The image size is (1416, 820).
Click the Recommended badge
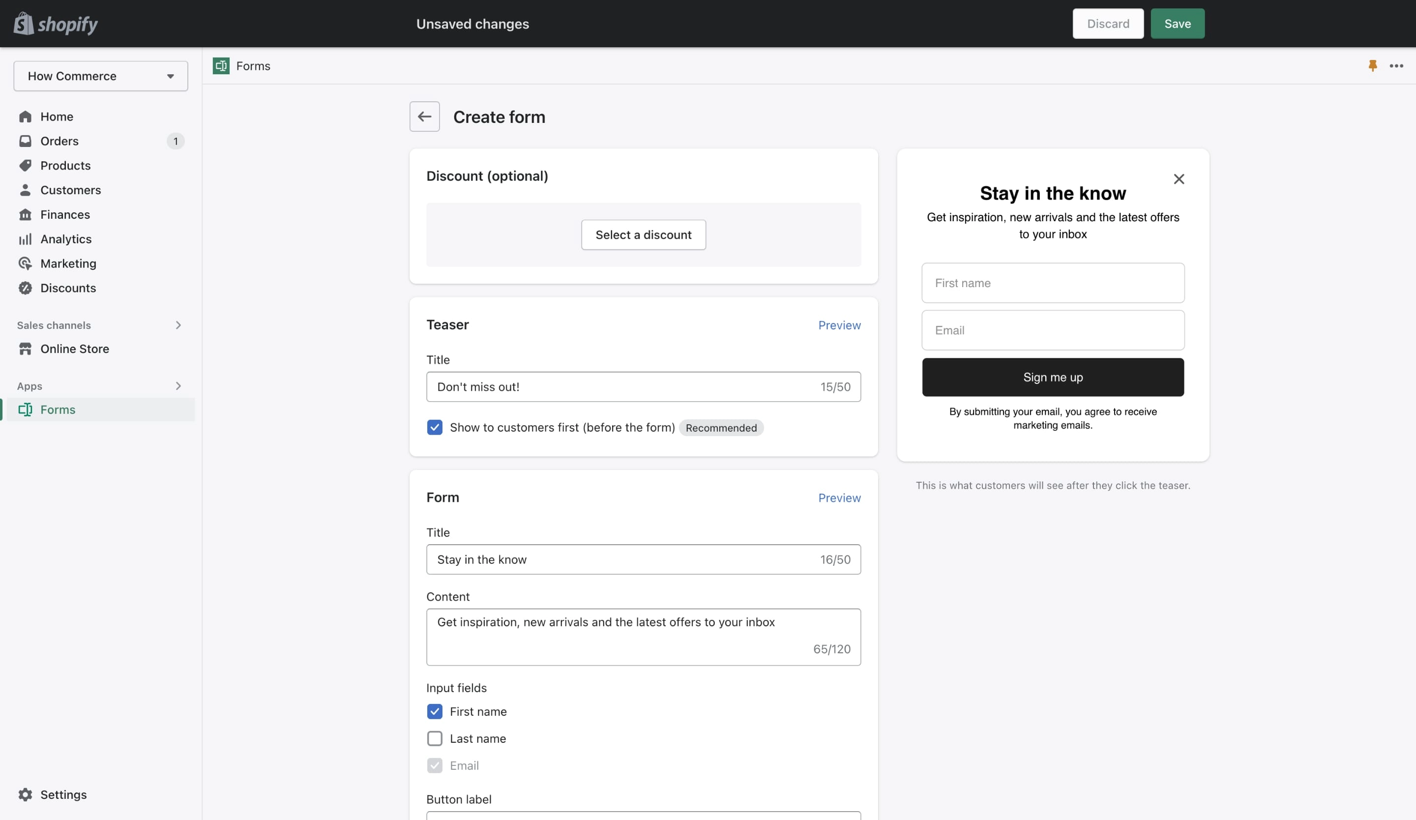[721, 428]
